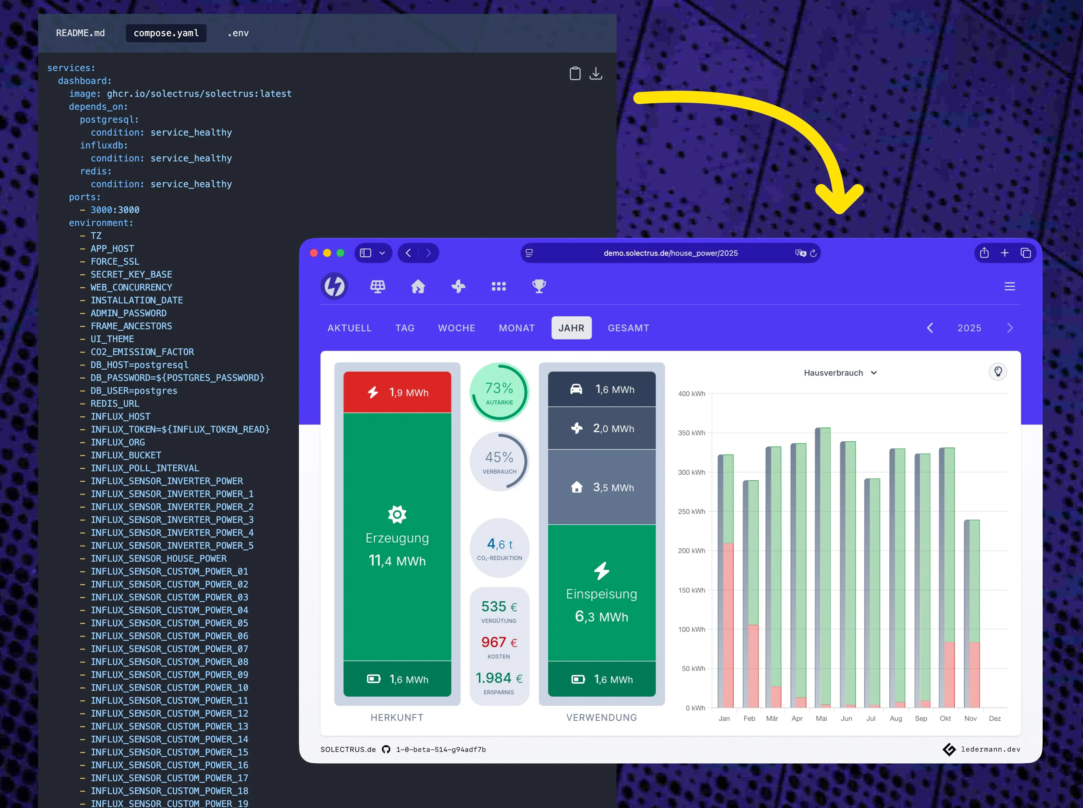Image resolution: width=1083 pixels, height=808 pixels.
Task: Open the house power view icon
Action: pyautogui.click(x=418, y=286)
